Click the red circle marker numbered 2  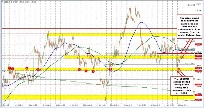[11, 68]
